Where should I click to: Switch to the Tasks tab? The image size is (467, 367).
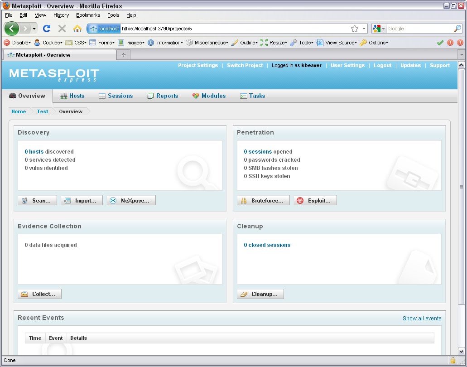(x=253, y=96)
